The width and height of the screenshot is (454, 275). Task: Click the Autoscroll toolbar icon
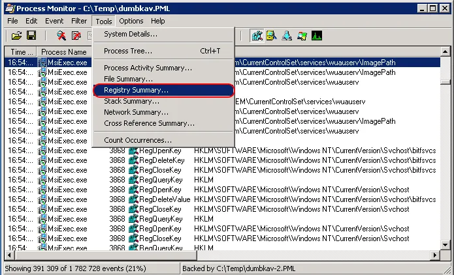coord(76,35)
